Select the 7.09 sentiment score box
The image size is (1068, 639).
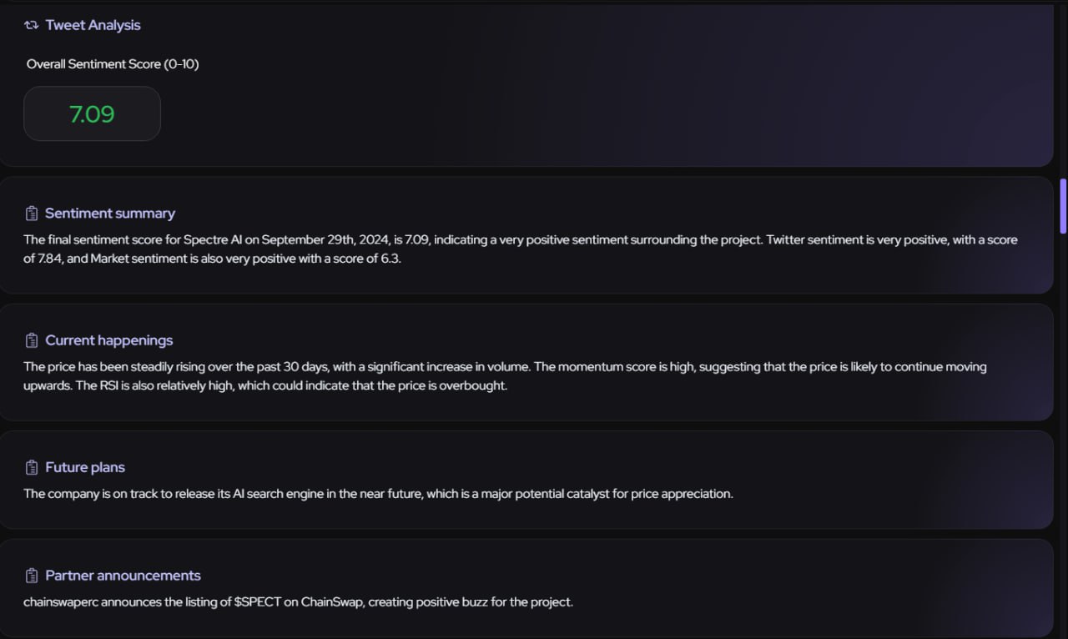92,113
